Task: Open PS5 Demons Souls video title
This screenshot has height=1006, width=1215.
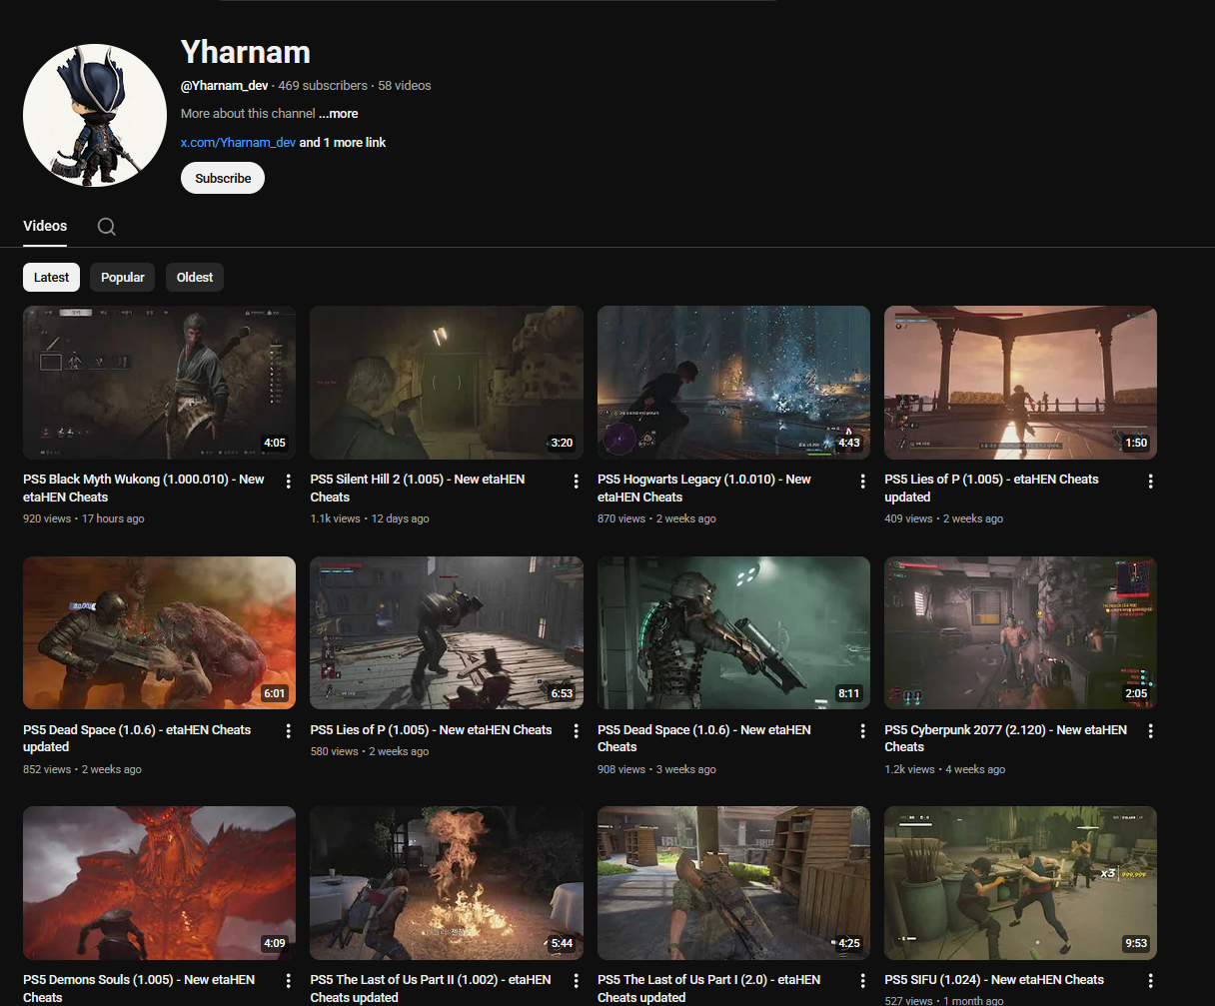Action: coord(139,988)
